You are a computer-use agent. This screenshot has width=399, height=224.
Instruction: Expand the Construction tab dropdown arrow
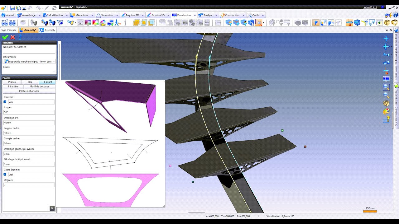243,15
